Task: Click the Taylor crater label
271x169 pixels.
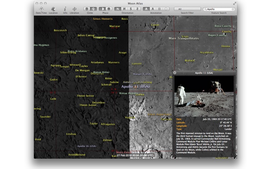Action: 94,123
